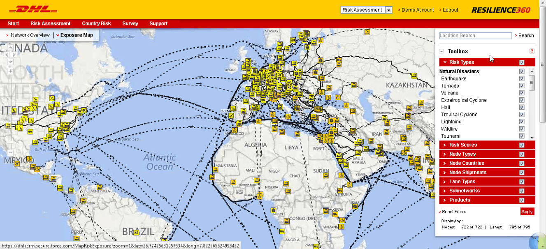The height and width of the screenshot is (249, 546).
Task: Go to the Country Risk menu
Action: tap(96, 23)
